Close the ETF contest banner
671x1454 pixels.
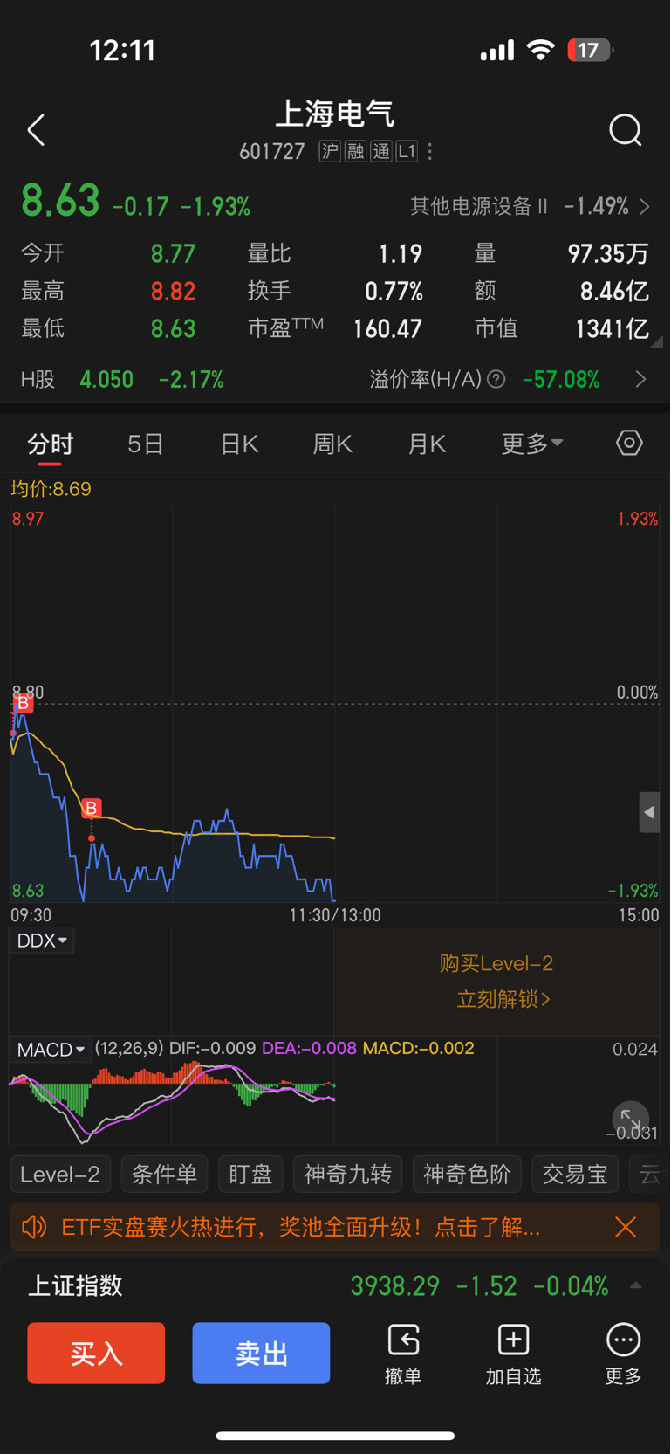coord(626,1227)
